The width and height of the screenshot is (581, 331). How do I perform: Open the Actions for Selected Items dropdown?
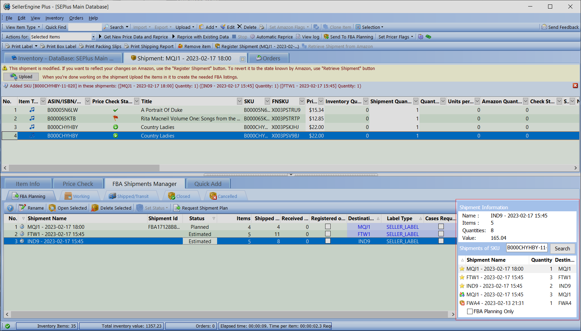point(93,37)
